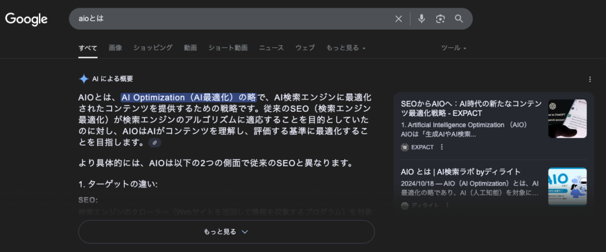Expand the もっと見る tab dropdown
Image resolution: width=606 pixels, height=252 pixels.
tap(346, 48)
